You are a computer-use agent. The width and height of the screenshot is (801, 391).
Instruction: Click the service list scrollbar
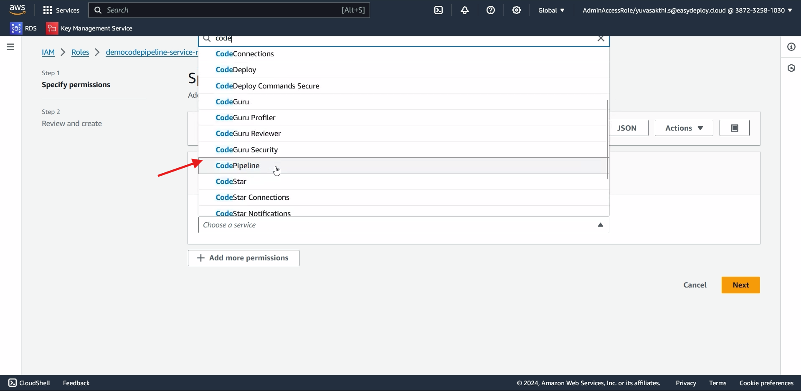point(607,139)
